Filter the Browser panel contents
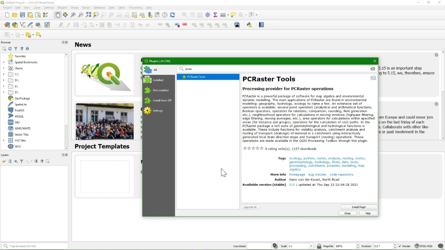The height and width of the screenshot is (250, 445). point(16,49)
